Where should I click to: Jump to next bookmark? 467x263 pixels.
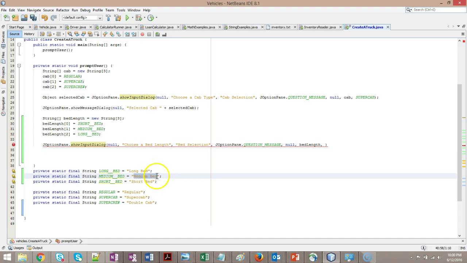coord(112,34)
